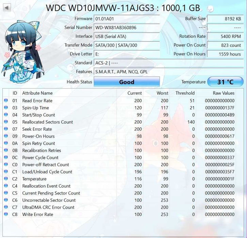This screenshot has height=238, width=247.
Task: Click the 31 °C temperature button
Action: coord(226,82)
